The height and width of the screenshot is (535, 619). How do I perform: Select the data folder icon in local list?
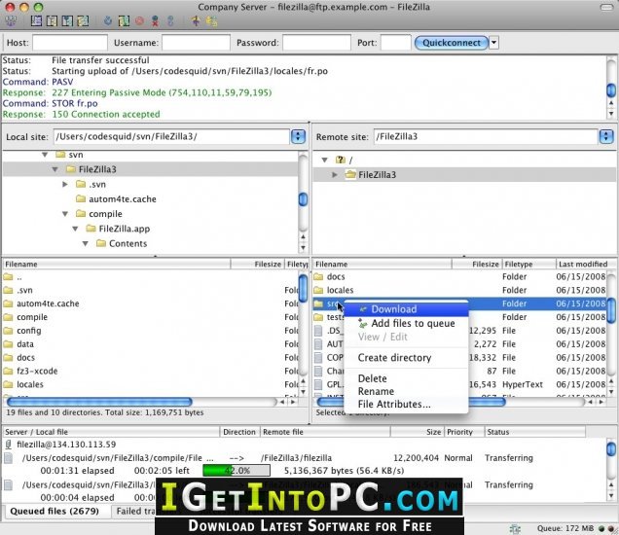click(x=9, y=344)
